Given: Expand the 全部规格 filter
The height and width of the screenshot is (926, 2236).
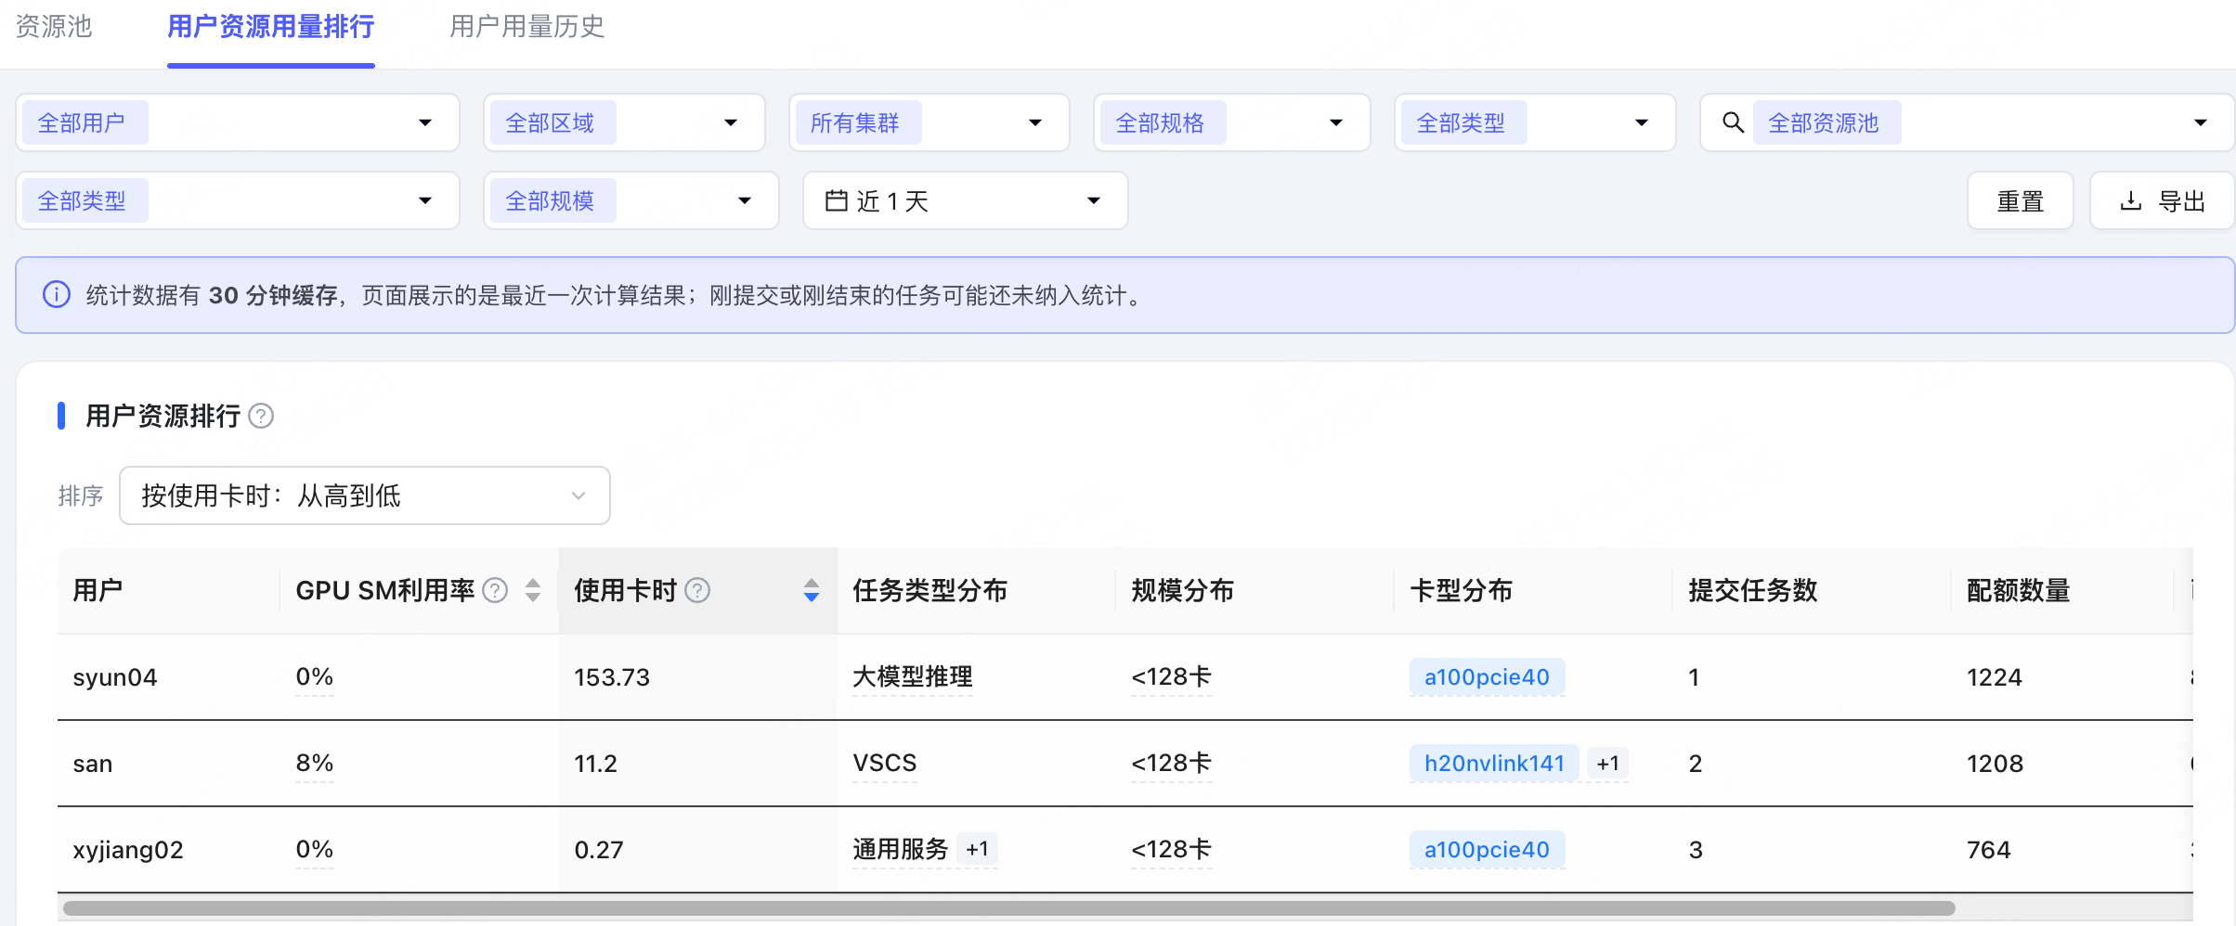Looking at the screenshot, I should tap(1231, 122).
